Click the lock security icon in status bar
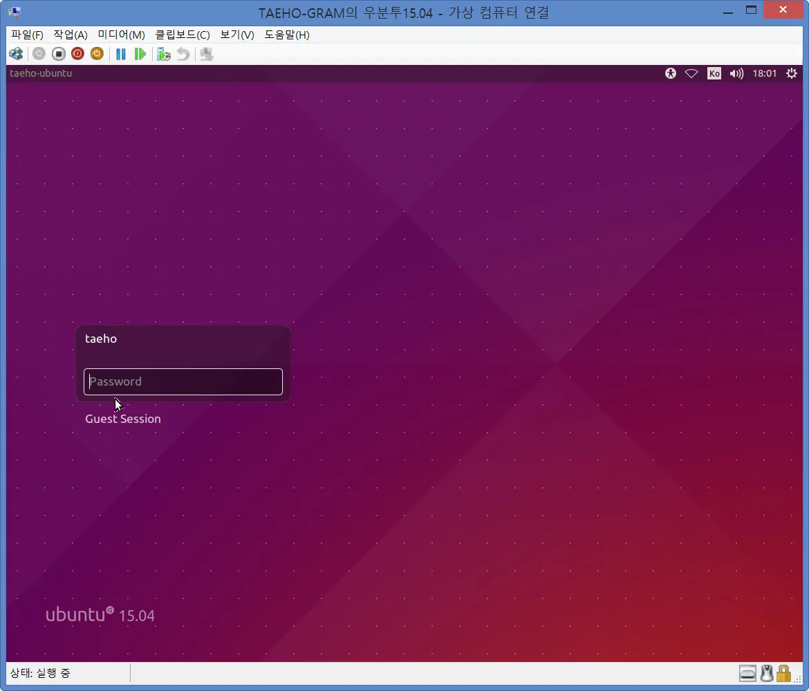 pyautogui.click(x=783, y=673)
